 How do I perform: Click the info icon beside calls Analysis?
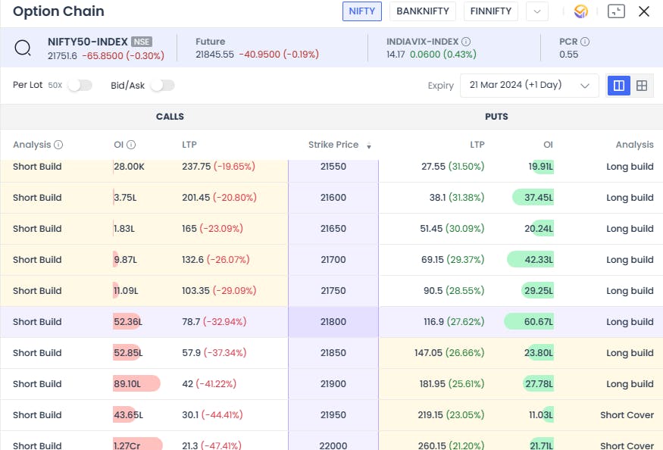pyautogui.click(x=58, y=145)
